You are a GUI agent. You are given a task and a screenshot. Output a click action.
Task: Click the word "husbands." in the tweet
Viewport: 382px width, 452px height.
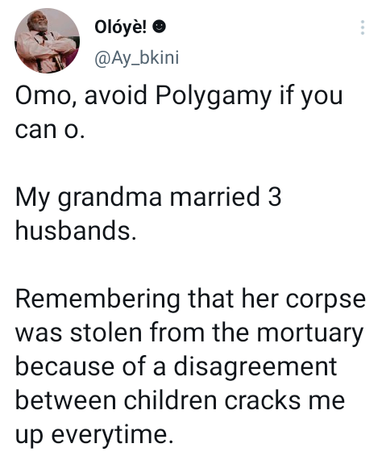[x=76, y=230]
